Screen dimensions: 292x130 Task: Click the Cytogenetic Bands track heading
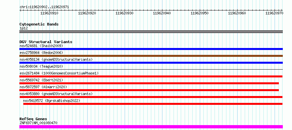pyautogui.click(x=39, y=24)
